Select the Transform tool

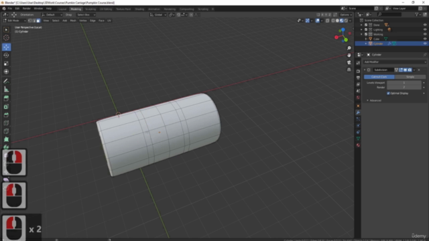6,72
